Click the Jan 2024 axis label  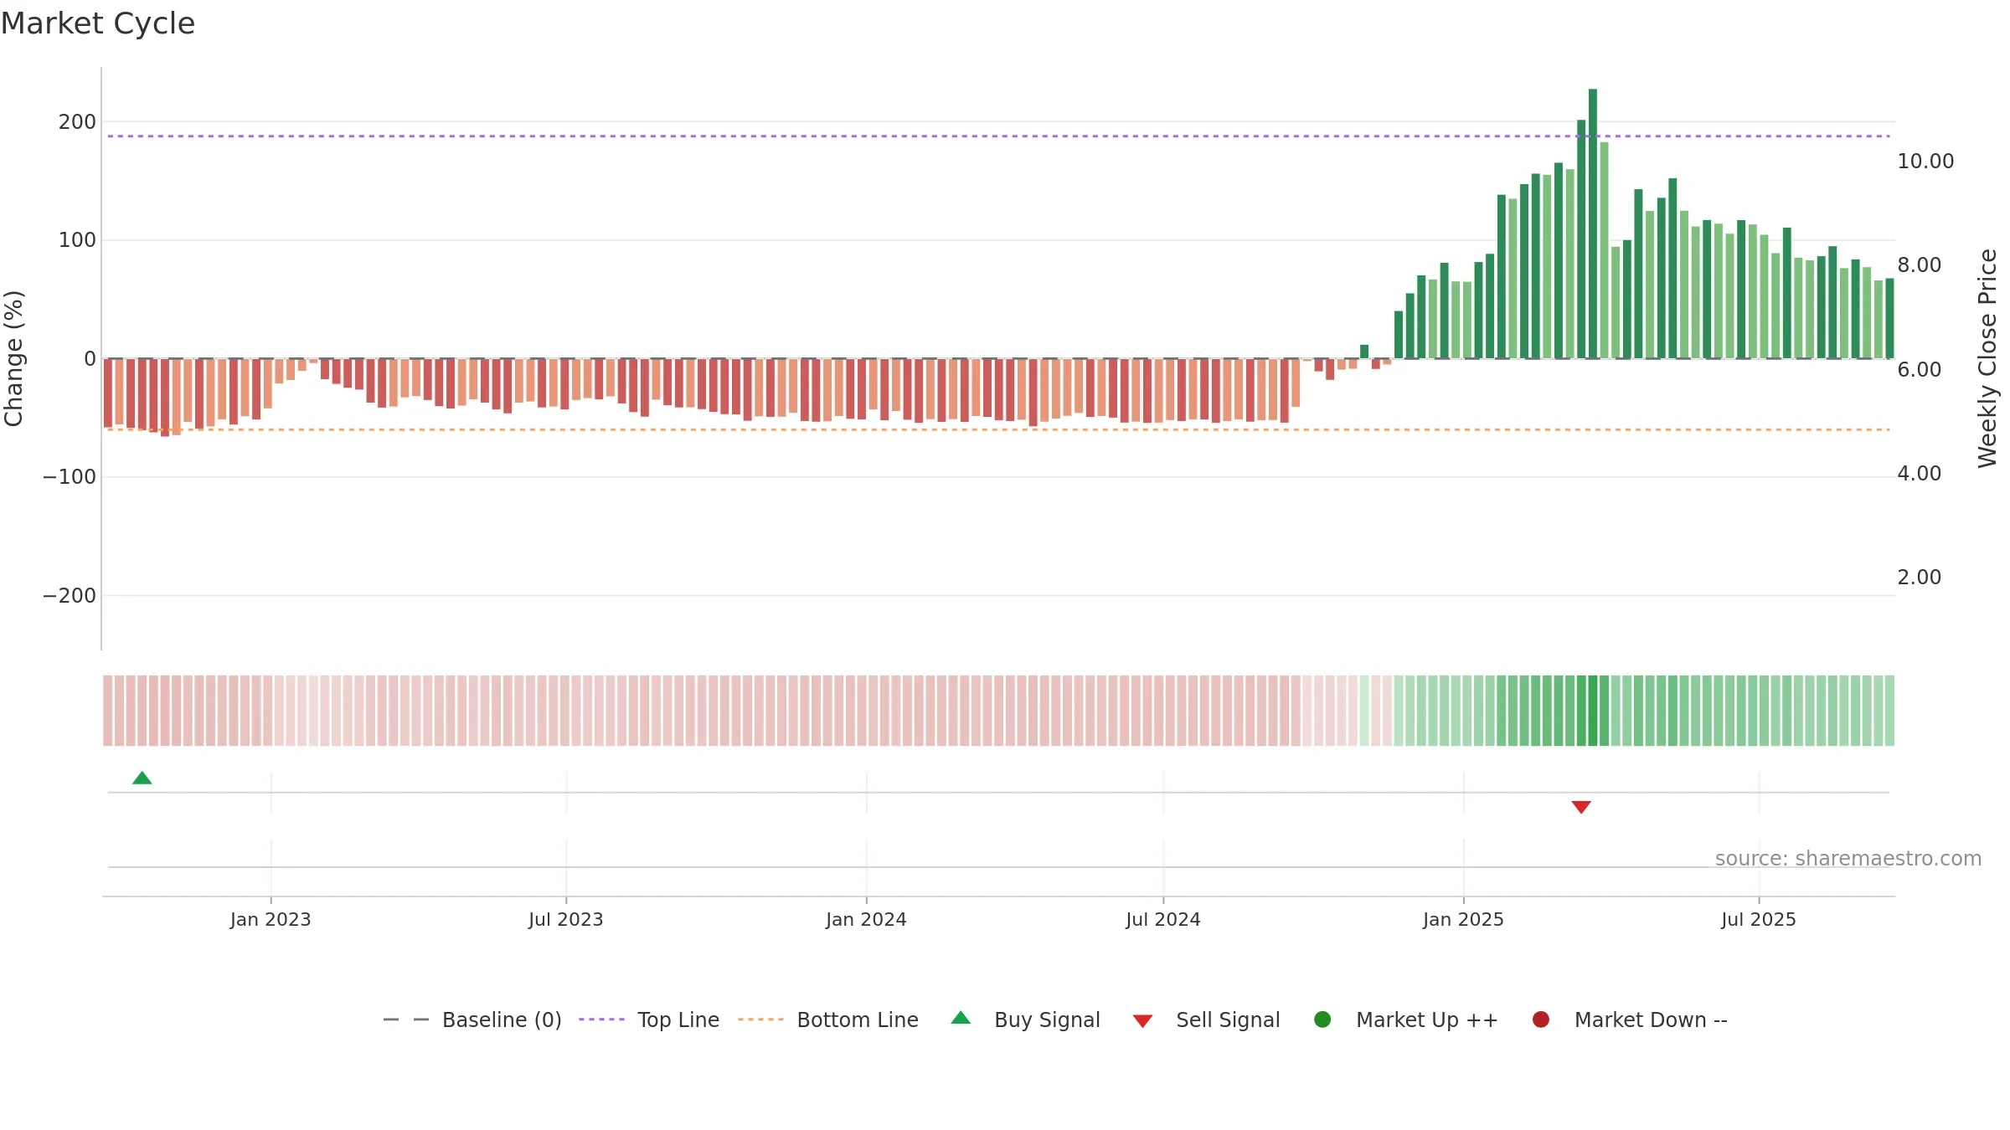(866, 920)
